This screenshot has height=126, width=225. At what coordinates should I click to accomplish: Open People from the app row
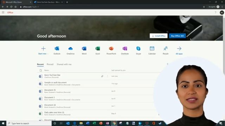[x=166, y=50]
